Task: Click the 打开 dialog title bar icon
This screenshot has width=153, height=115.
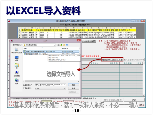Action: pyautogui.click(x=12, y=41)
